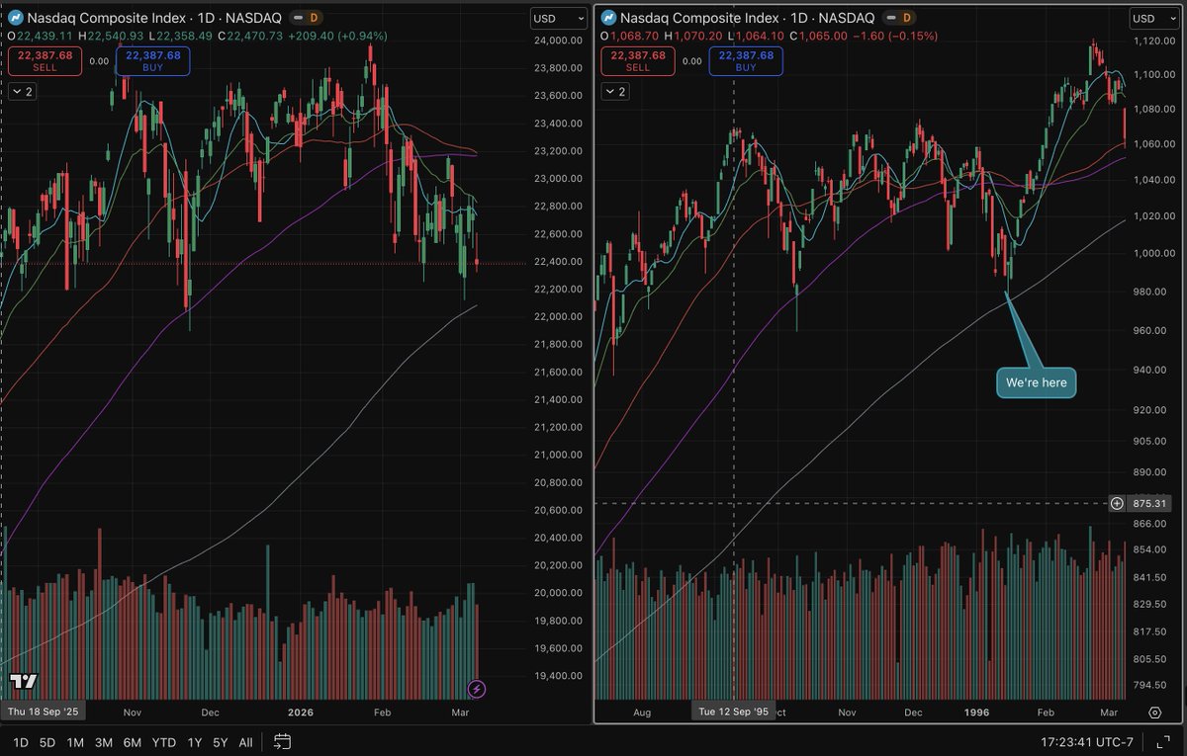This screenshot has height=756, width=1187.
Task: Click the 22,000.00 price axis label
Action: (x=559, y=316)
